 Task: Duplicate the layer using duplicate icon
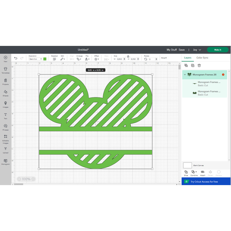tap(192, 66)
